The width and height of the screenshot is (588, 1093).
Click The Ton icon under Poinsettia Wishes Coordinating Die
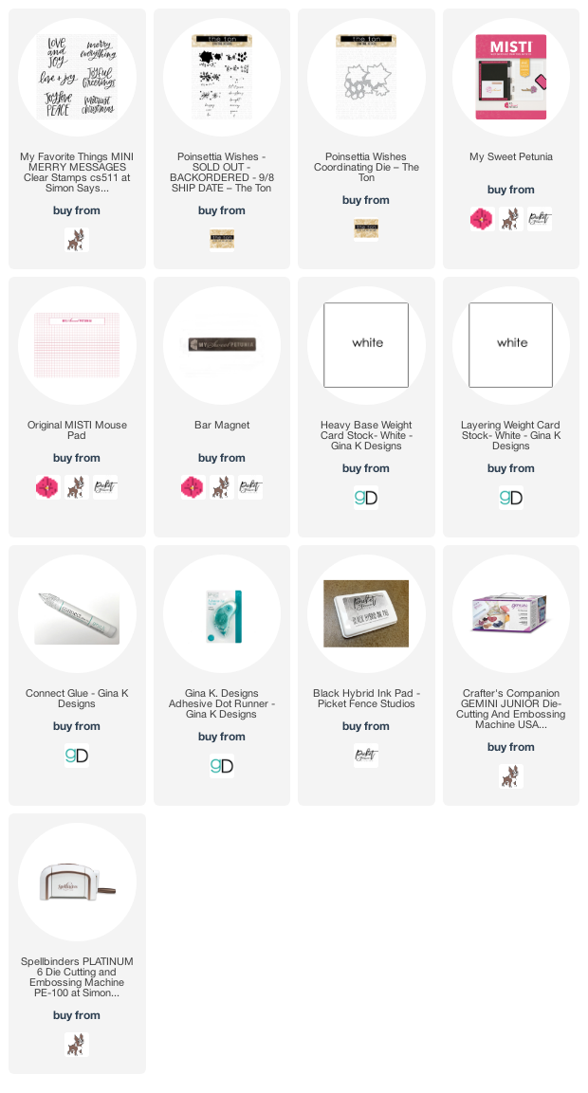click(366, 229)
